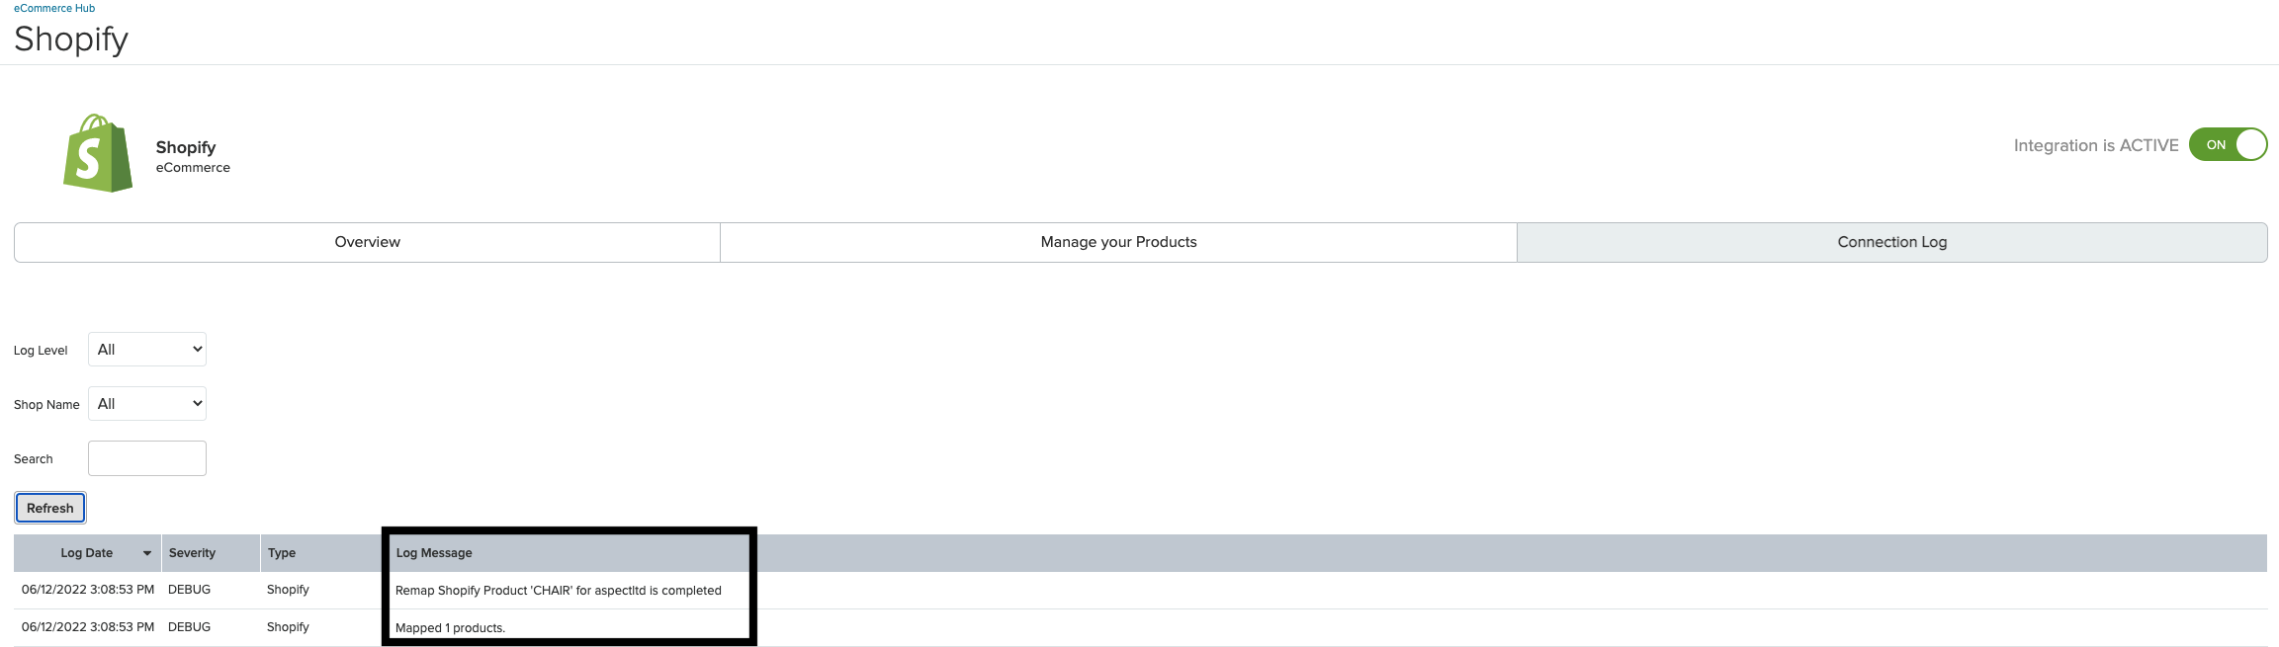Image resolution: width=2279 pixels, height=647 pixels.
Task: Select the 'Mapped 1 products.' log message
Action: (450, 628)
